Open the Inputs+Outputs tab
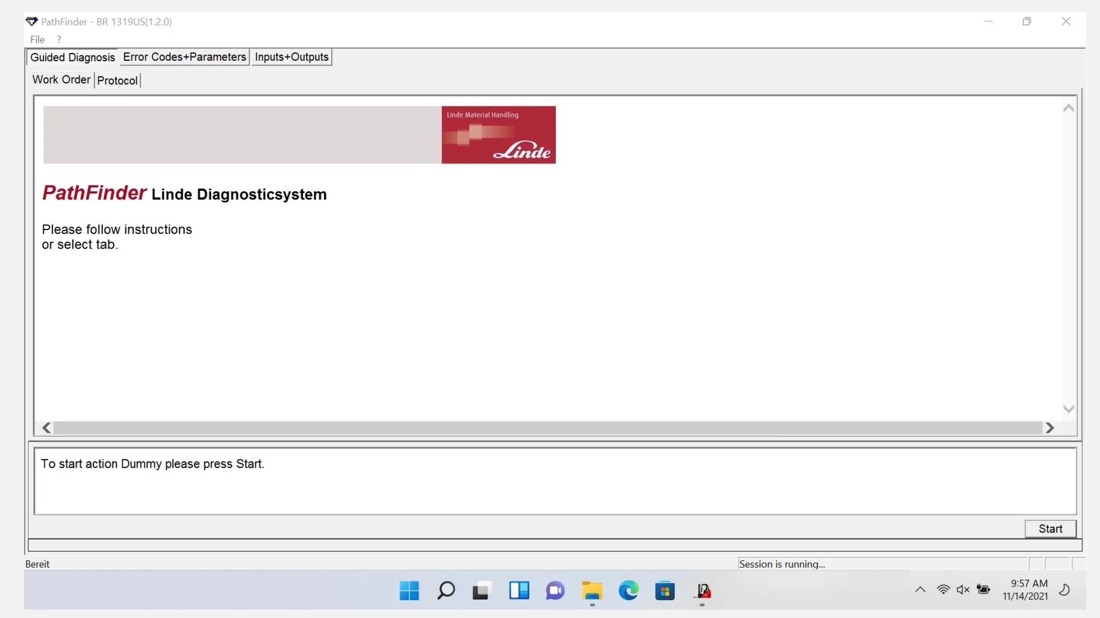This screenshot has width=1100, height=618. coord(292,57)
